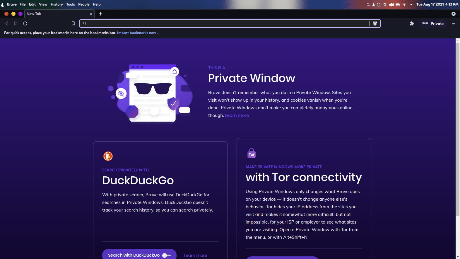Open the Tools menu
This screenshot has width=460, height=259.
(x=70, y=4)
